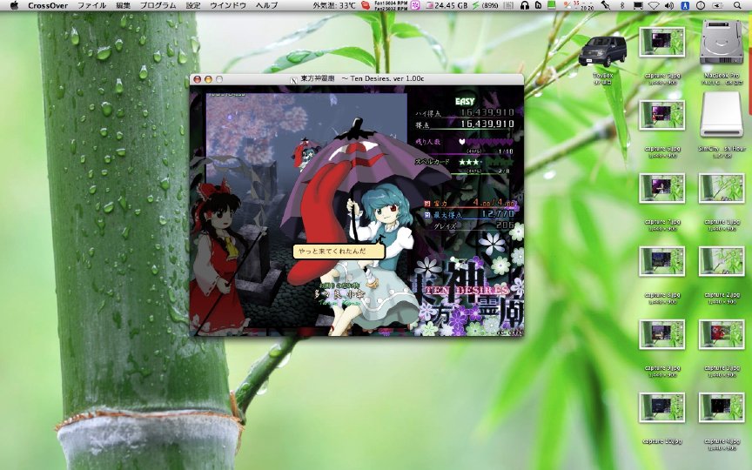Screen dimensions: 752x470
Task: Select capture 8.jpg thumbnail on desktop
Action: [x=661, y=261]
